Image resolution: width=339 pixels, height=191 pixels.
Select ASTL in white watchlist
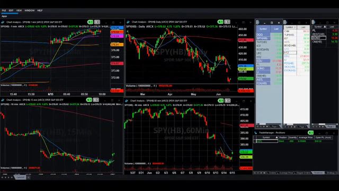(290, 42)
